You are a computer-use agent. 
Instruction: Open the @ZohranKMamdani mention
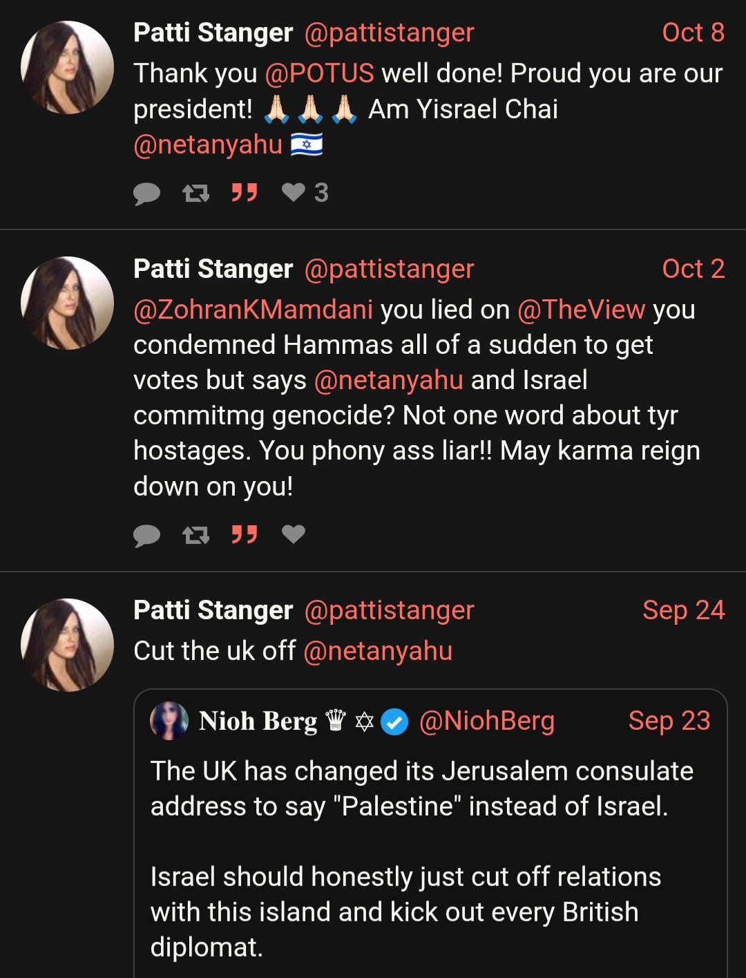pos(254,310)
